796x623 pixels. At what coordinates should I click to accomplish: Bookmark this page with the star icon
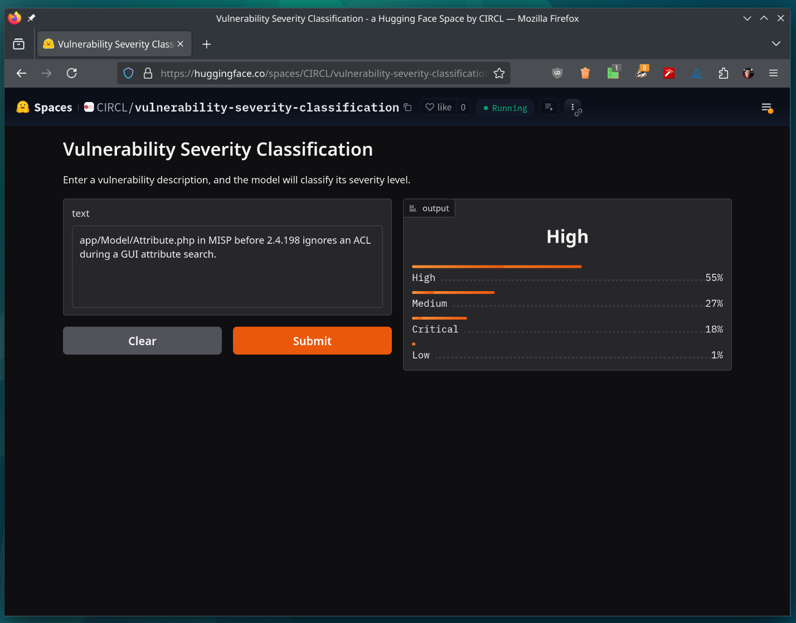tap(499, 73)
